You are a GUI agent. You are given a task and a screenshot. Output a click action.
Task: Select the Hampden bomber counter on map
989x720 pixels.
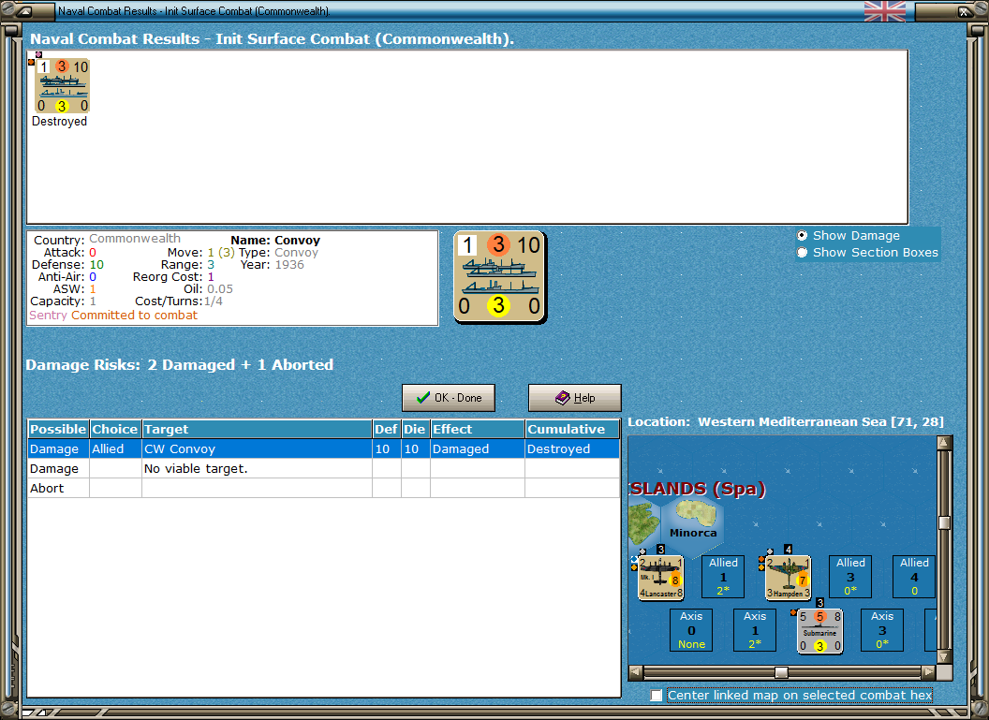(x=788, y=578)
